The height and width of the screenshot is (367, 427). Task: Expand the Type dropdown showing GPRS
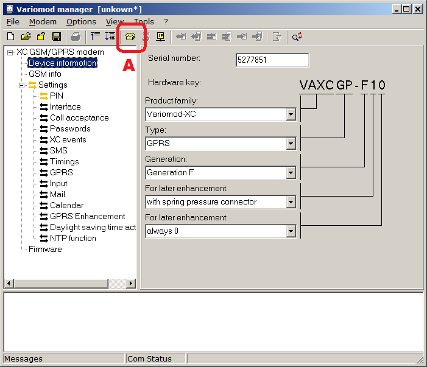coord(291,144)
